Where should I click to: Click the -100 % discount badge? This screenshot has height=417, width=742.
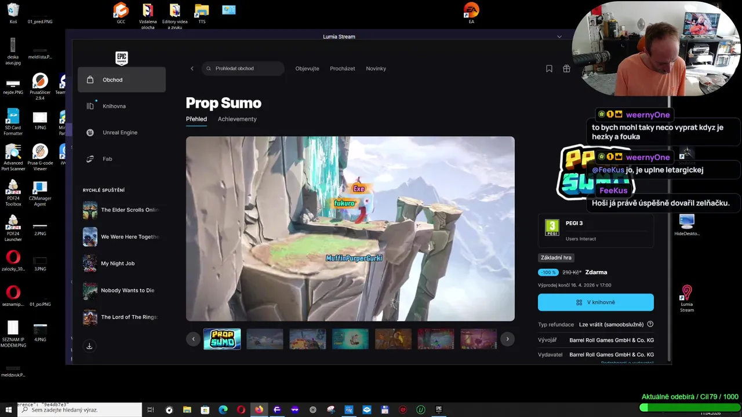point(548,272)
